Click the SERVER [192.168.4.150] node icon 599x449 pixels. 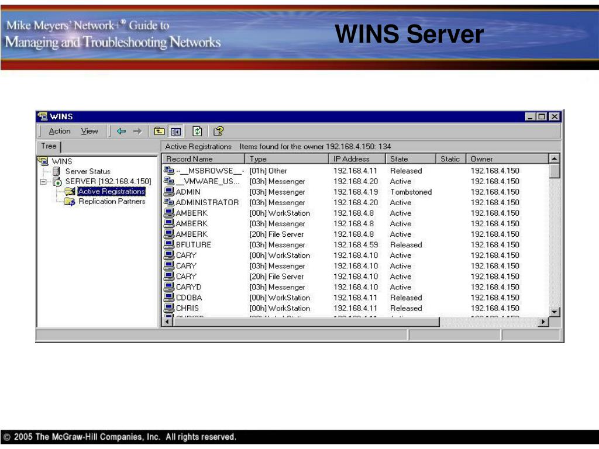click(57, 181)
